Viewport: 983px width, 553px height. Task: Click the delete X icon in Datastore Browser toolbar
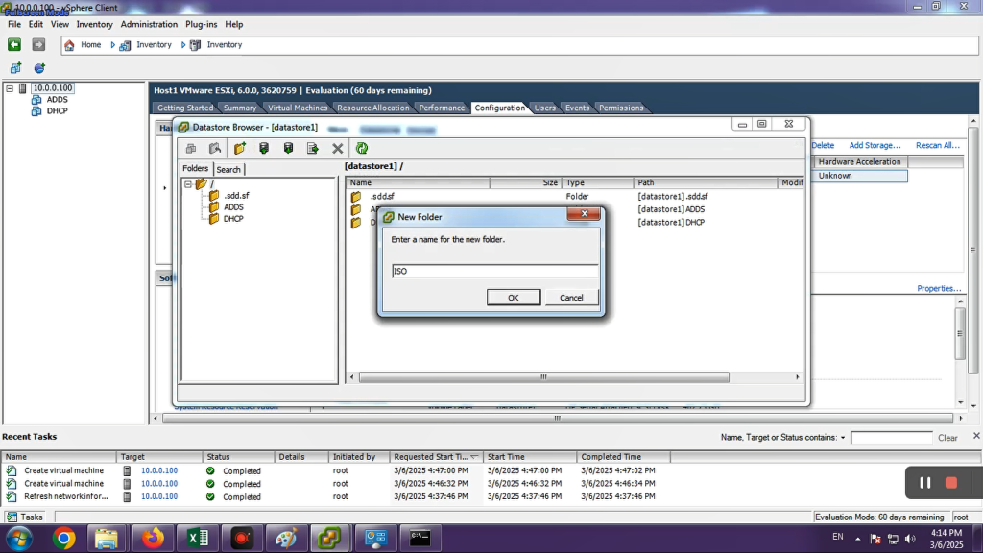click(337, 149)
